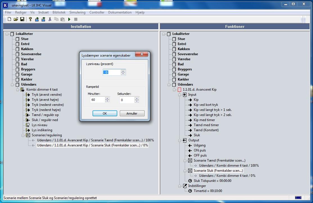Select Køkken in Installation tree

[27, 49]
